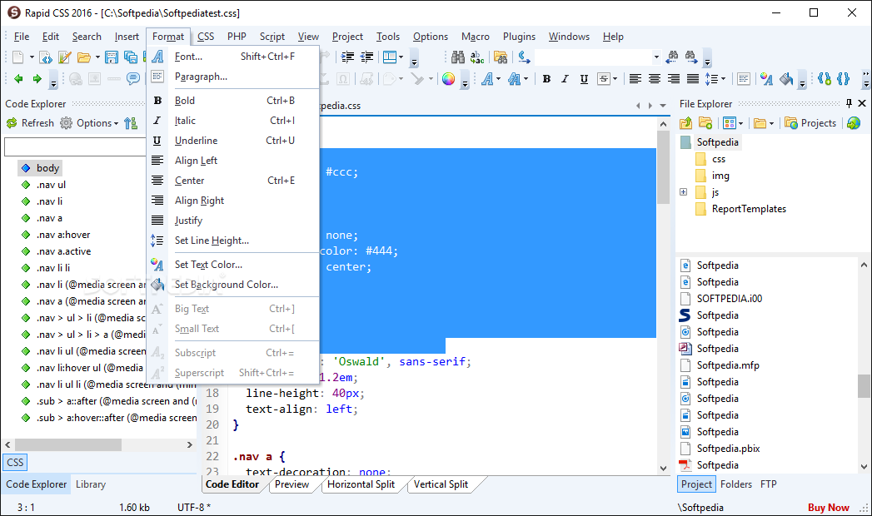The height and width of the screenshot is (516, 872).
Task: Open the color picker wheel icon
Action: coord(448,79)
